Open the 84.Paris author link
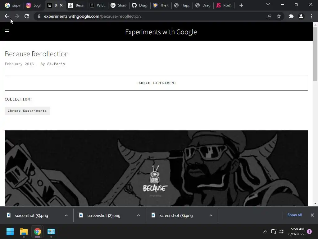318x239 pixels. click(x=56, y=64)
